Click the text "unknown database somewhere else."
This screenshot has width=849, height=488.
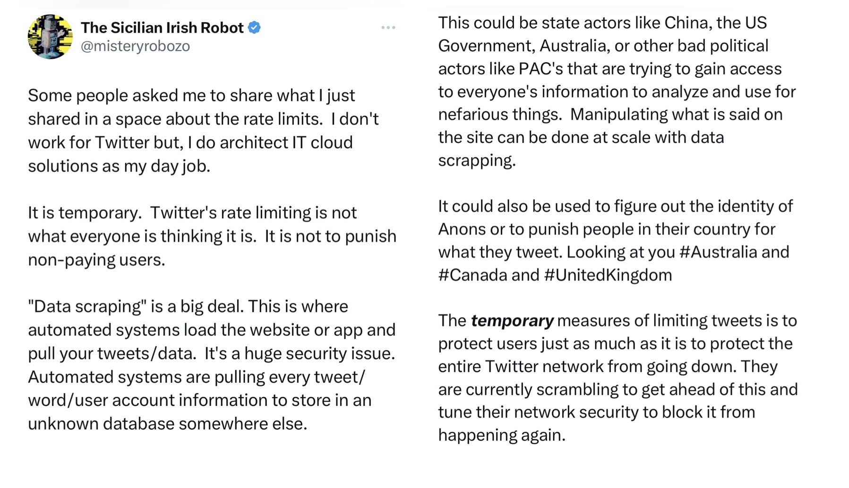click(x=168, y=424)
